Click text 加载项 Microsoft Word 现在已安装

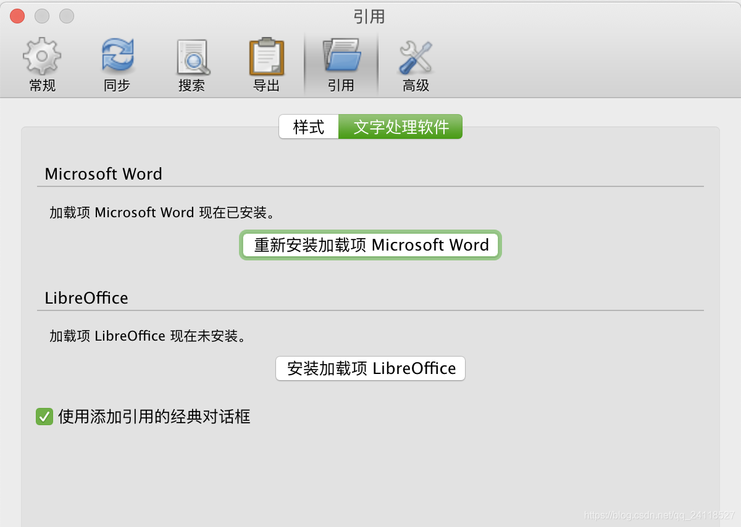coord(162,213)
